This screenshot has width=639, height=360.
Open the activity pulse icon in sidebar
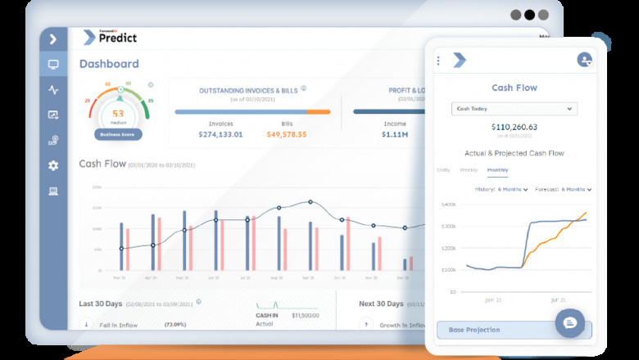[53, 90]
